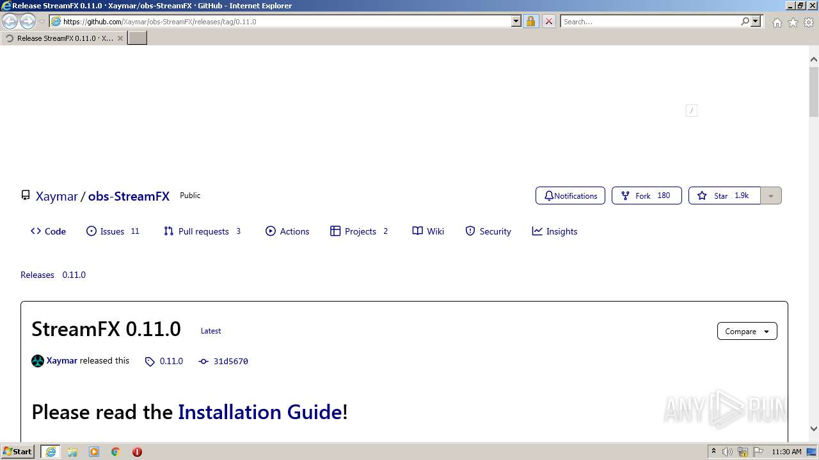Open the red shield taskbar icon

(137, 452)
